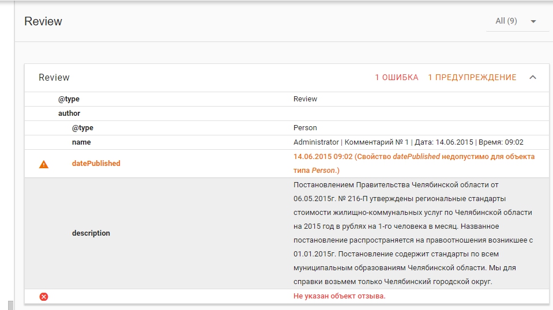Click the dropdown arrow beside All (9)
Viewport: 553px width, 310px height.
click(533, 21)
